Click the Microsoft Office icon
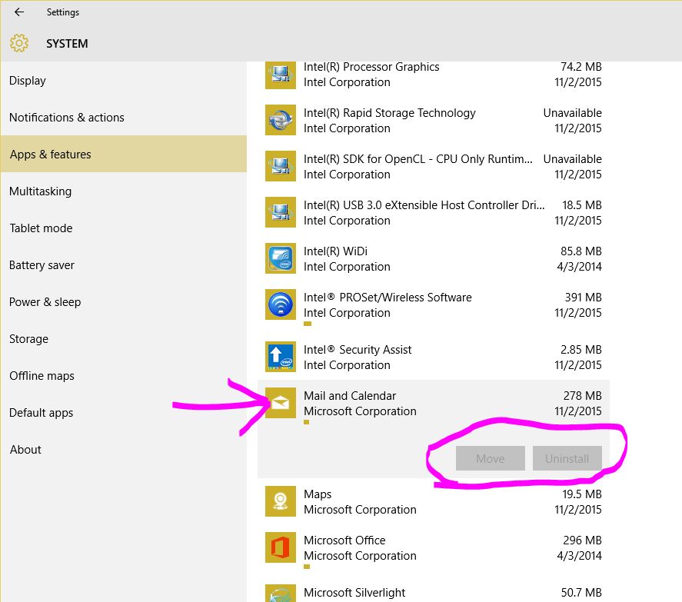 point(281,547)
